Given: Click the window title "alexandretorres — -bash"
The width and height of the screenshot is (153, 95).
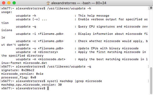Looking at the screenshot, I should 71,3.
